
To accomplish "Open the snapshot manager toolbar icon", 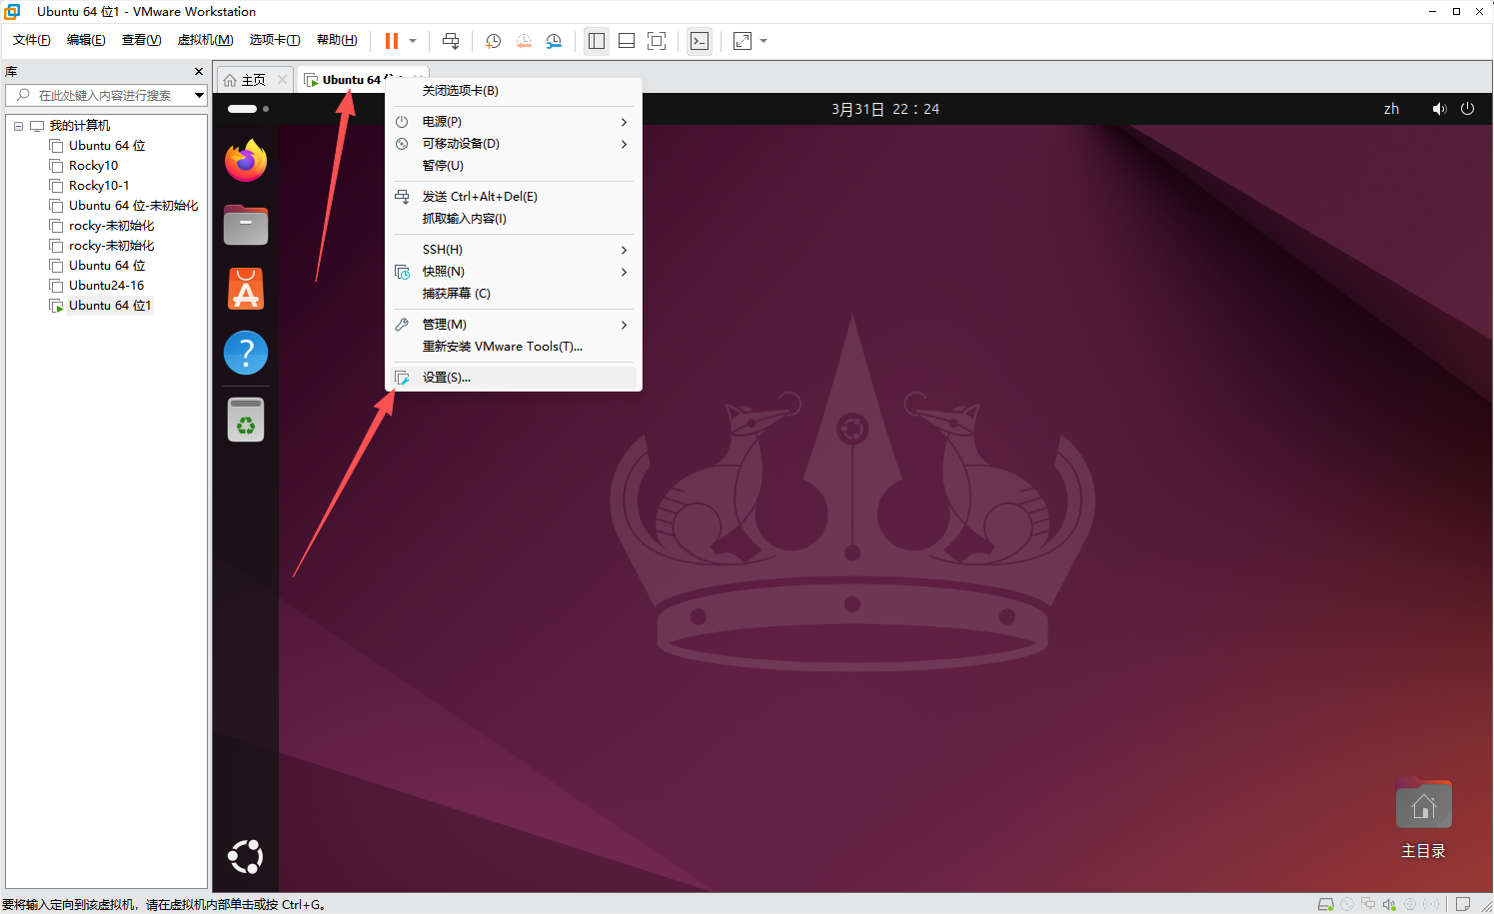I will [x=554, y=41].
